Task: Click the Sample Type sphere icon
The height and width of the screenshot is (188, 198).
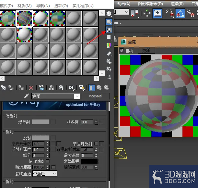Action: tap(109, 14)
